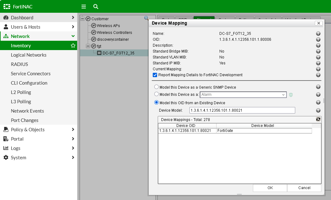
Task: Click the Device Model input field
Action: click(242, 110)
